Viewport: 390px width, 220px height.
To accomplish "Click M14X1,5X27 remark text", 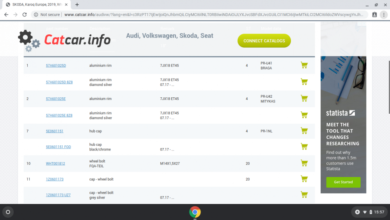I will [170, 163].
